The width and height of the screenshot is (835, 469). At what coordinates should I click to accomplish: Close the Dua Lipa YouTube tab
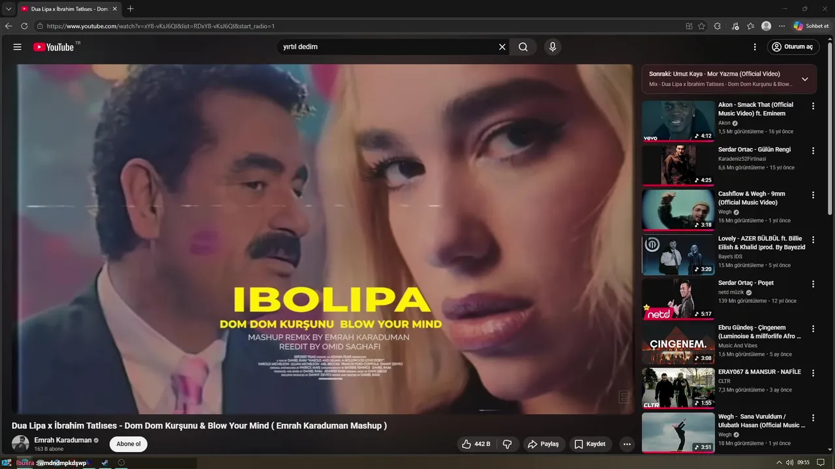click(x=115, y=9)
